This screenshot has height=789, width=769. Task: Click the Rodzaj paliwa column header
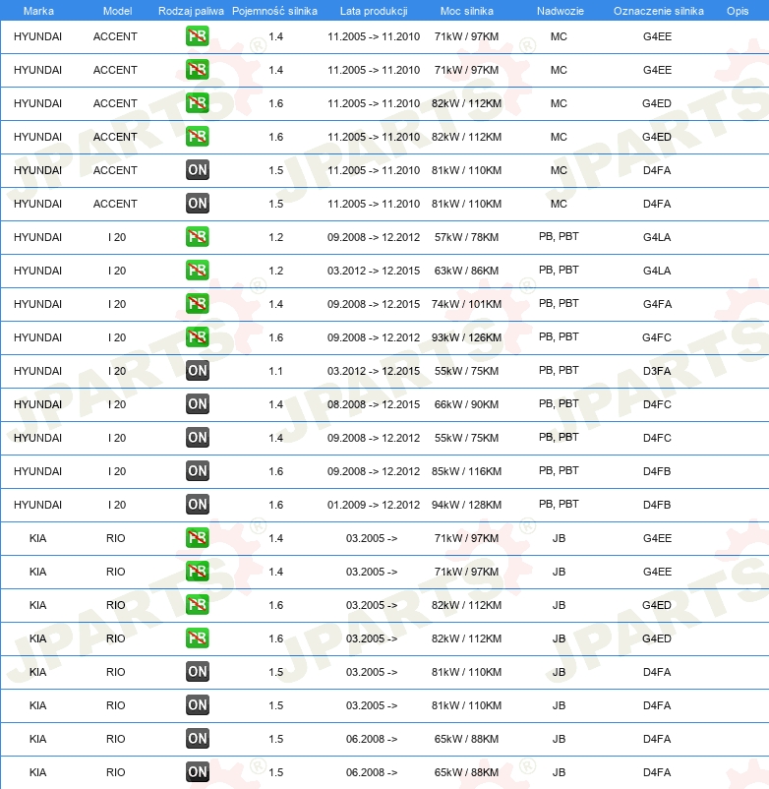(191, 11)
